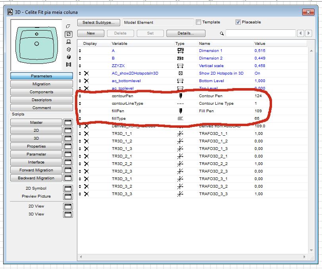
Task: Select the 2D full view preview icon
Action: [x=69, y=34]
